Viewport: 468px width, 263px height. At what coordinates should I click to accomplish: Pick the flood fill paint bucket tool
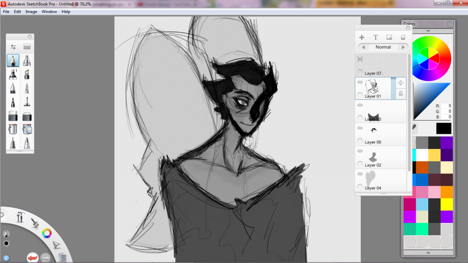pyautogui.click(x=13, y=129)
